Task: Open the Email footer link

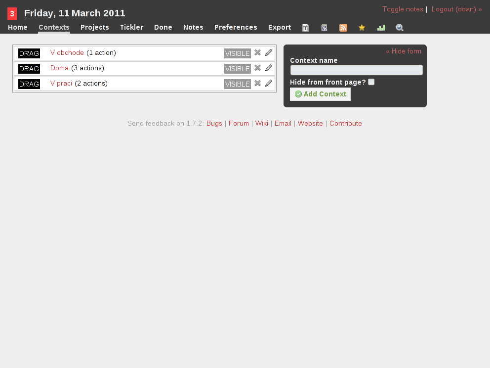Action: coord(283,123)
